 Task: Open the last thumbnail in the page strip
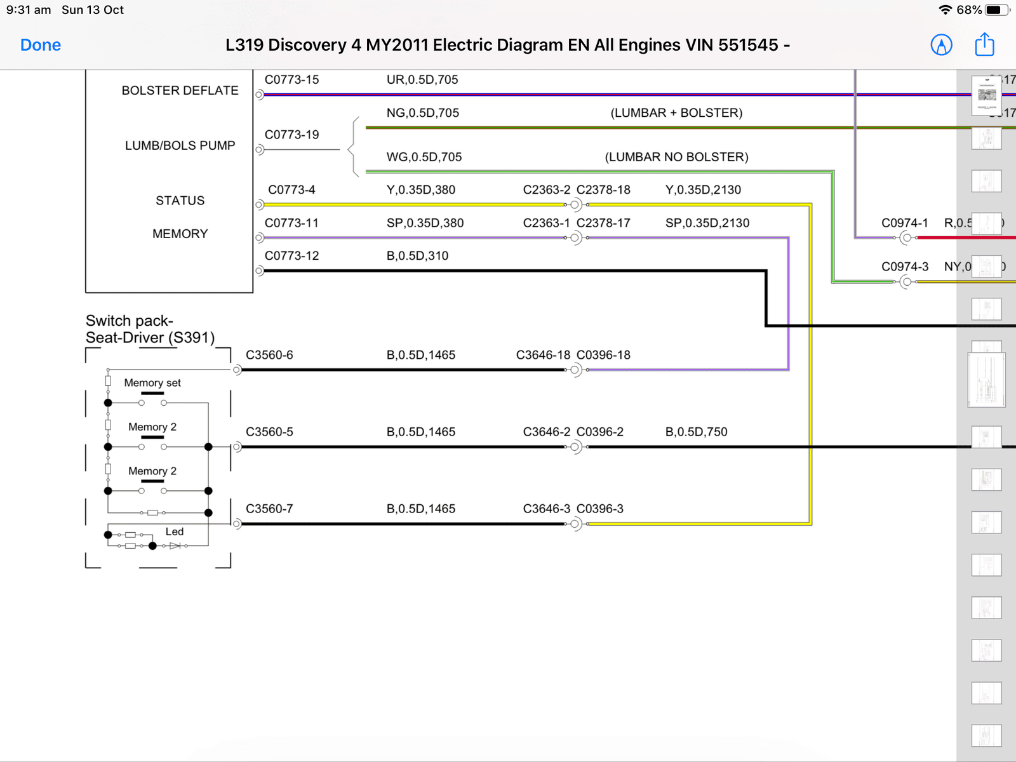click(x=986, y=736)
